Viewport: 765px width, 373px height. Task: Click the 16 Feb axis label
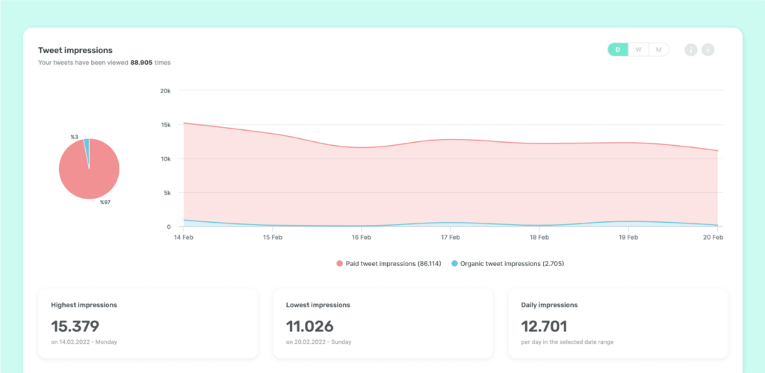(x=362, y=237)
